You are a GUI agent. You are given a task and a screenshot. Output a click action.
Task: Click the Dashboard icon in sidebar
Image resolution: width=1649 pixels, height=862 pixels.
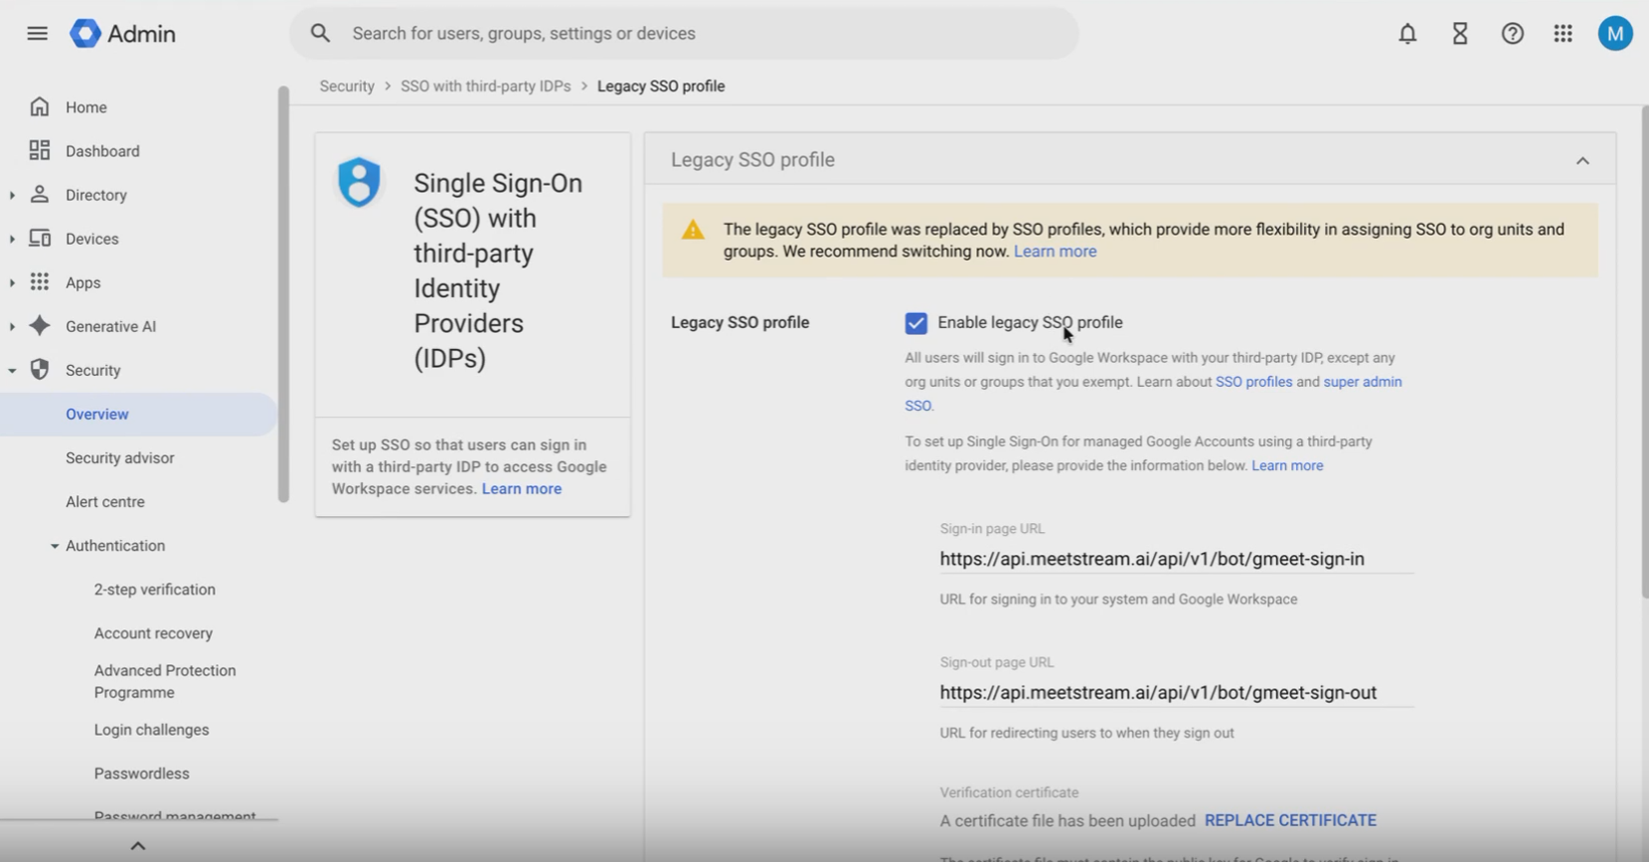click(x=40, y=150)
